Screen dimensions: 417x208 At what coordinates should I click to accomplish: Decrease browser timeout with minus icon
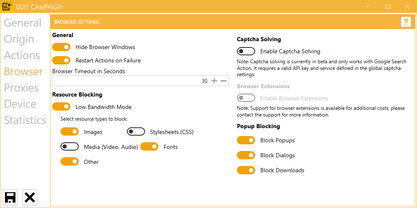224,81
